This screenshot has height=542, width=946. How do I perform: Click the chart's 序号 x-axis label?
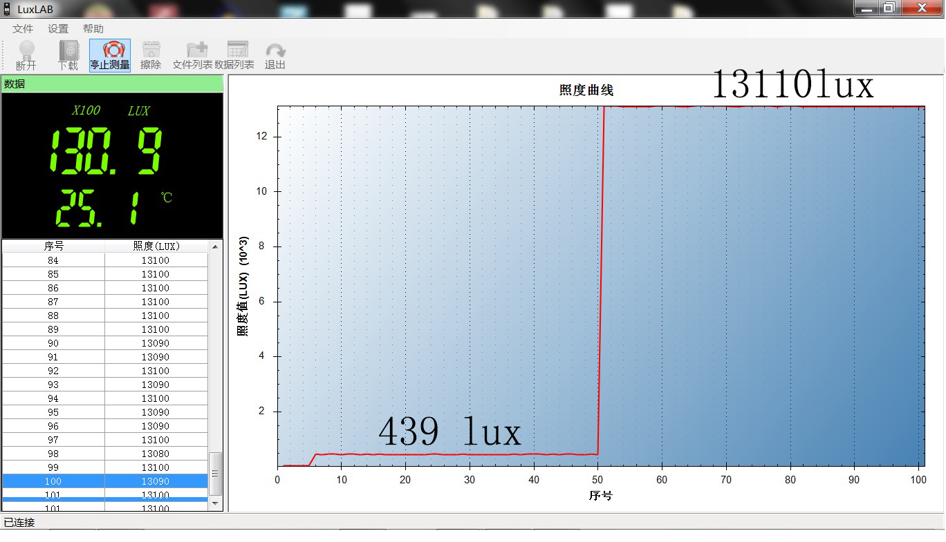pos(600,496)
